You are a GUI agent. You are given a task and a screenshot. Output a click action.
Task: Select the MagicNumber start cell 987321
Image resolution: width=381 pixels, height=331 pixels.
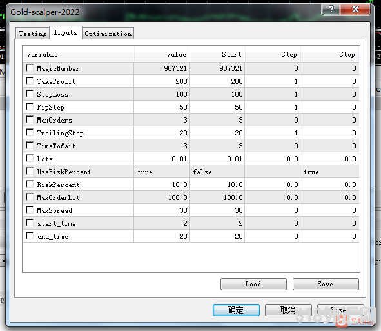tap(217, 68)
